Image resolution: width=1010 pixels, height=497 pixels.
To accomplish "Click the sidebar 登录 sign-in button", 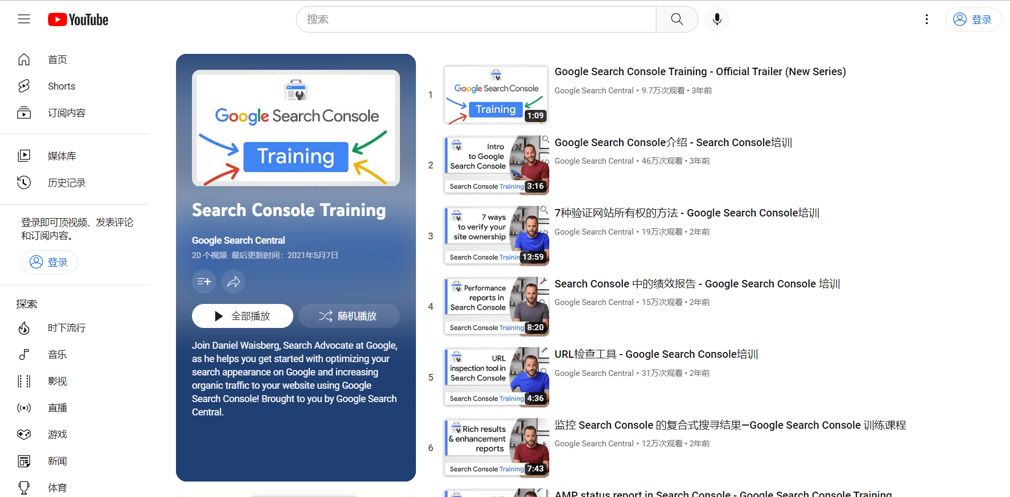I will tap(50, 262).
